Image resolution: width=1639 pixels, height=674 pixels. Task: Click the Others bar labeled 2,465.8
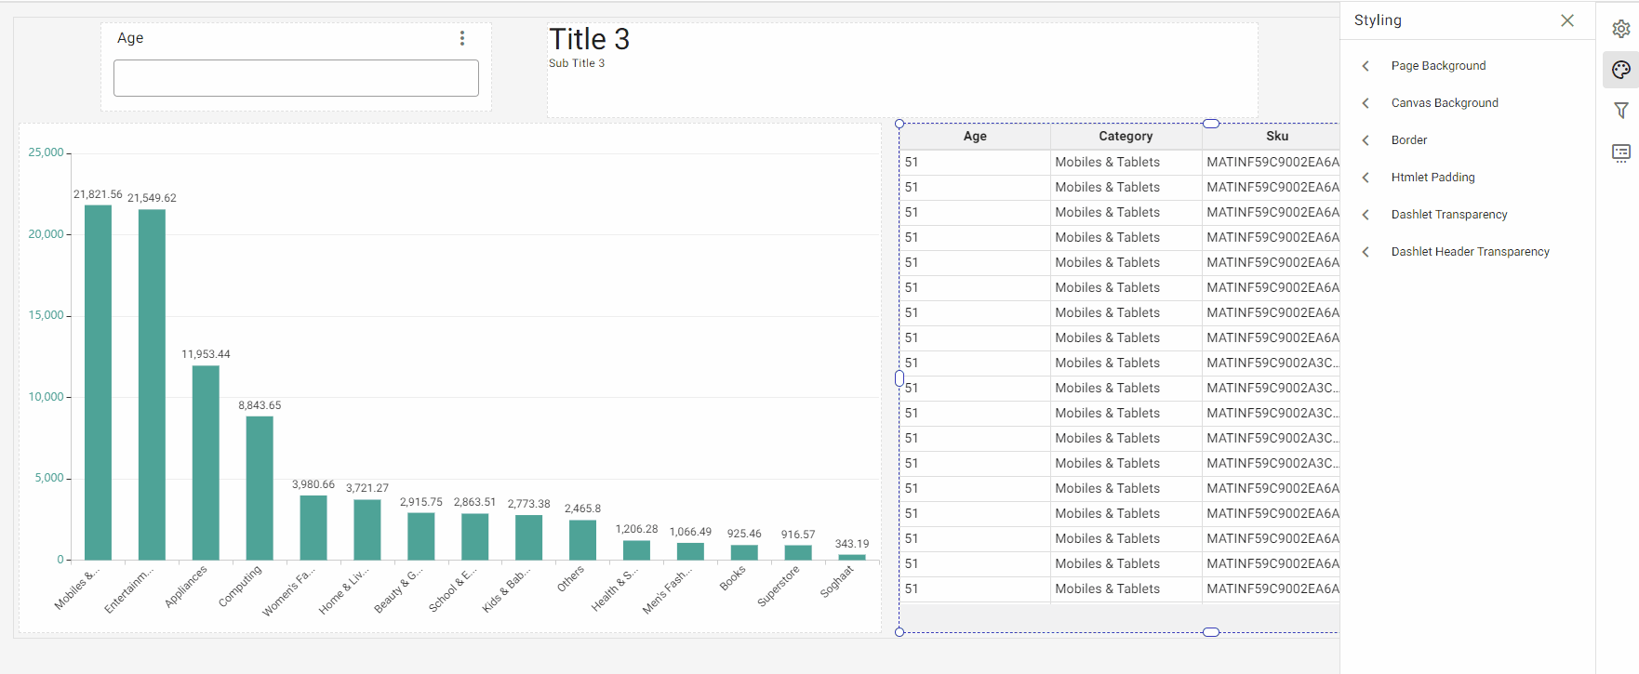pos(582,540)
